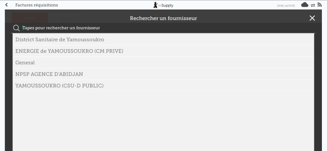327x151 pixels.
Task: Click the dimmed outlined button behind dialog header
Action: tap(66, 17)
